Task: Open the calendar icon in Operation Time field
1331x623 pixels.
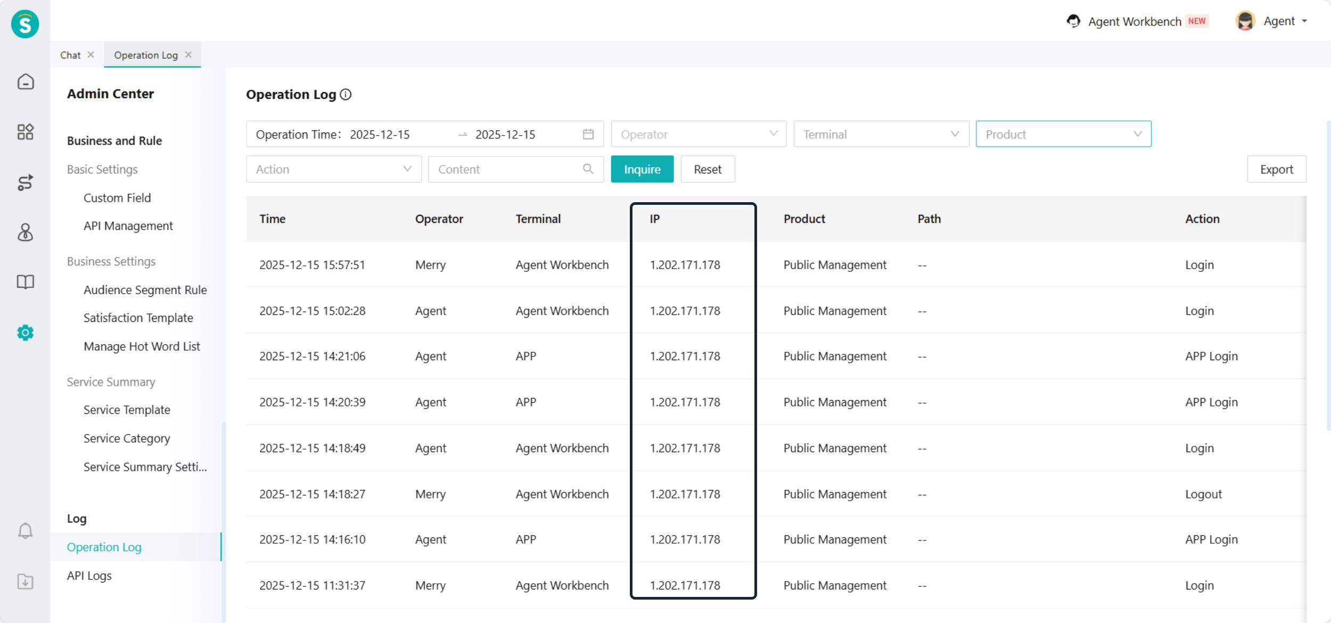Action: 588,134
